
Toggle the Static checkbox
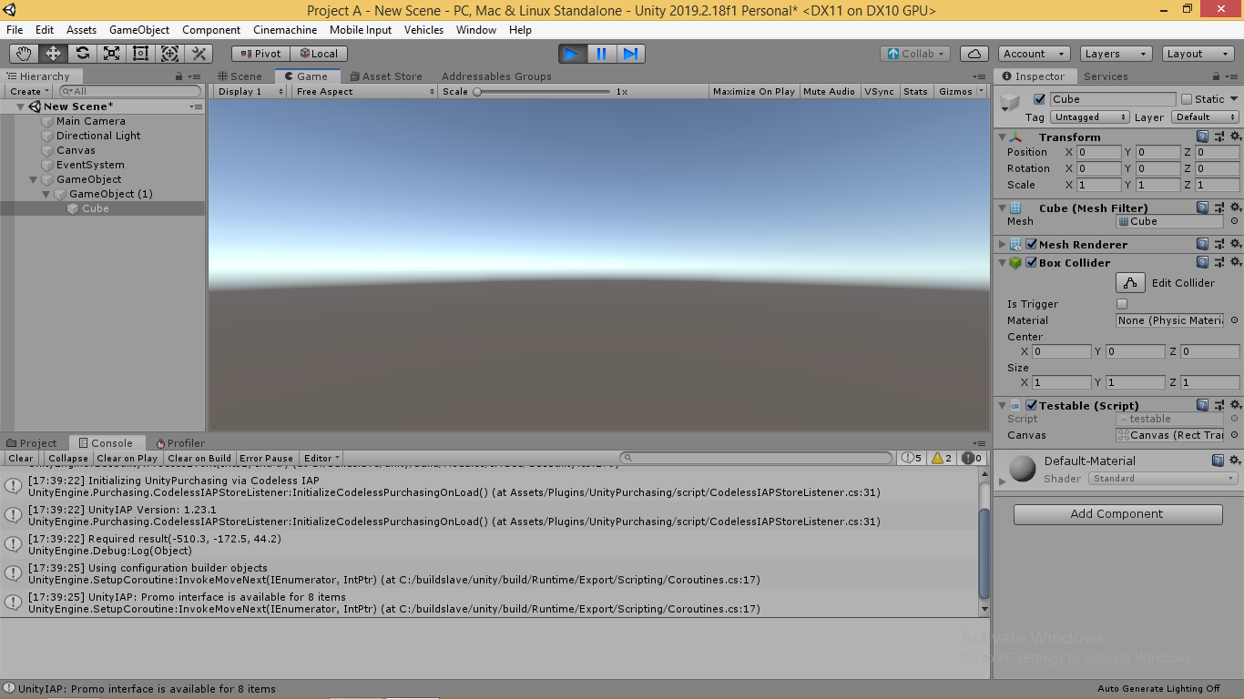coord(1186,99)
